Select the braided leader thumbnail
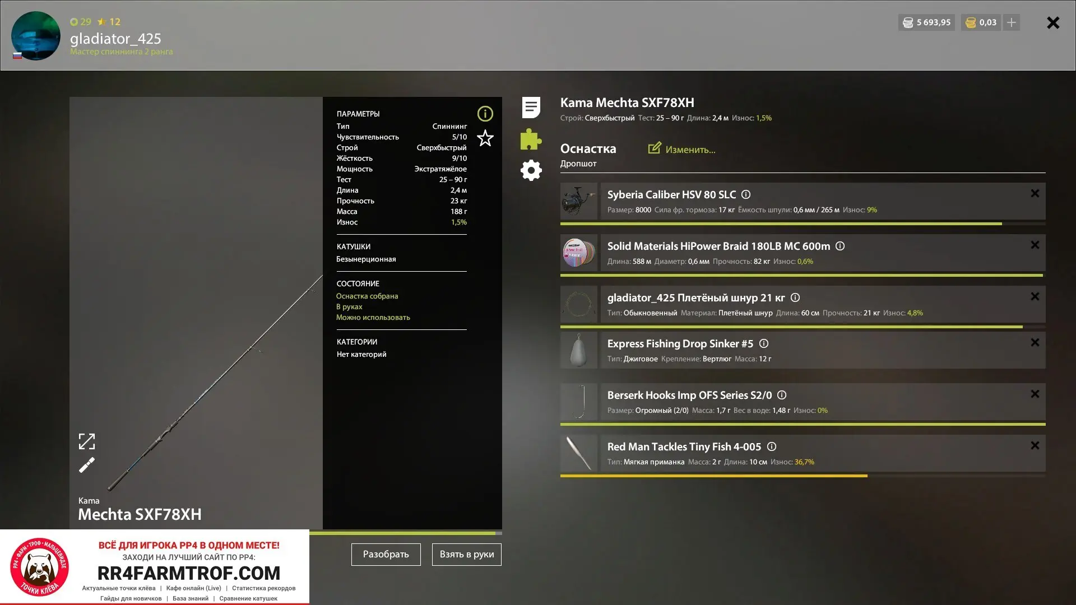Image resolution: width=1076 pixels, height=605 pixels. (579, 304)
